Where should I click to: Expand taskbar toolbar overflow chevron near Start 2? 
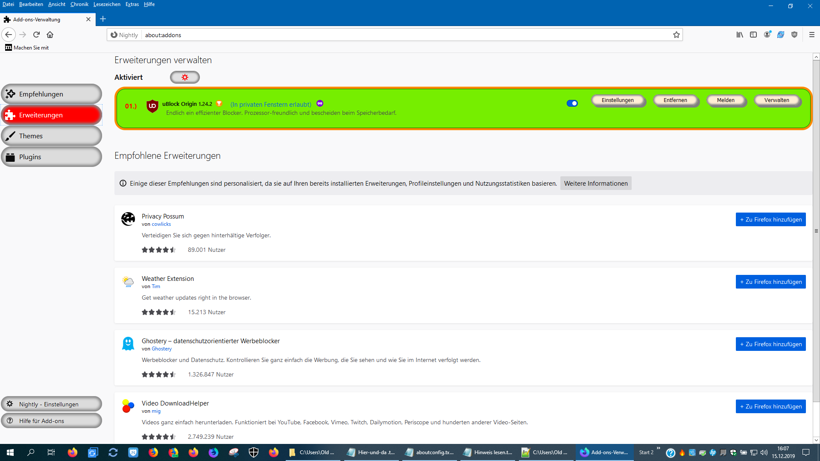pos(658,448)
